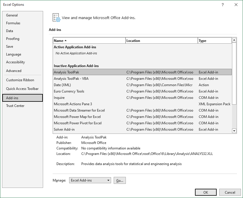
Task: Open the Manage dropdown list
Action: coord(108,180)
